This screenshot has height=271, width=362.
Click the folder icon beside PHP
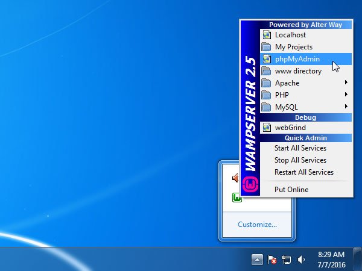(x=266, y=95)
